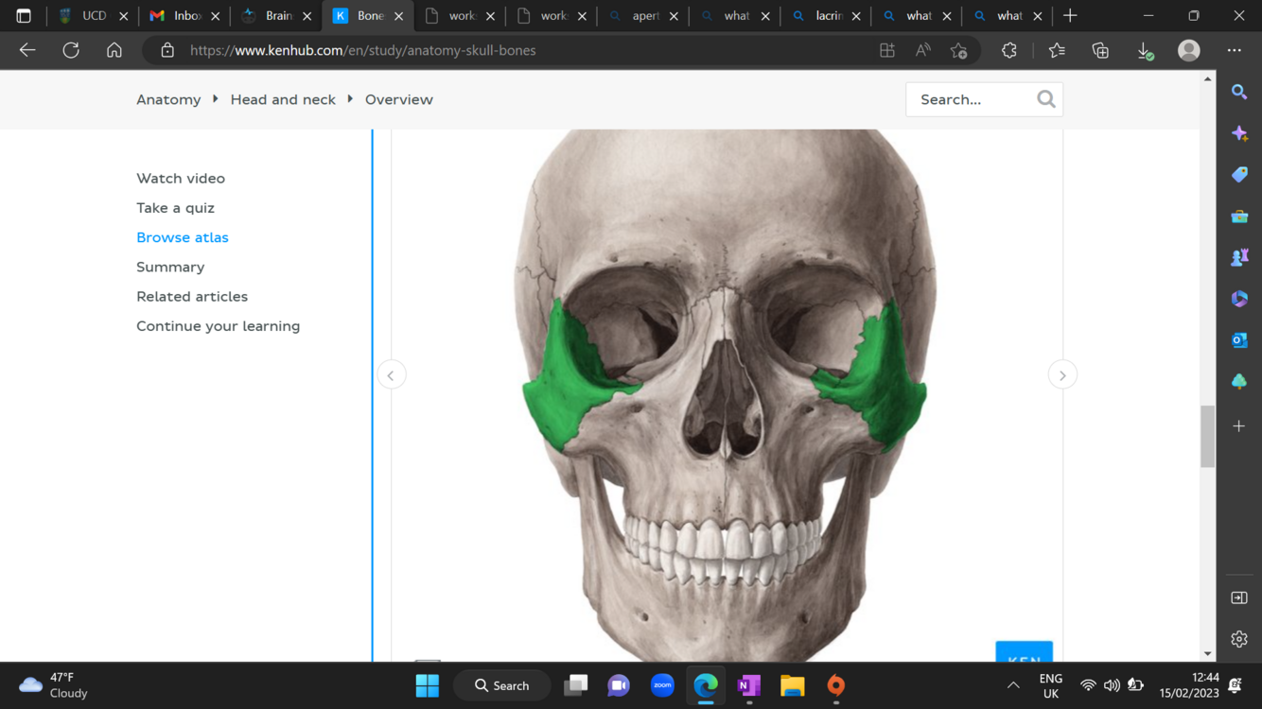This screenshot has height=709, width=1262.
Task: Open the Head and neck breadcrumb
Action: click(283, 99)
